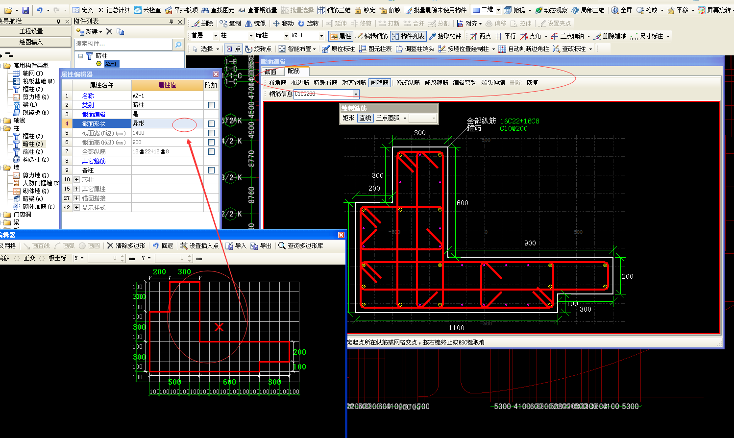Click 移动 move tool
The height and width of the screenshot is (438, 734).
pos(283,23)
